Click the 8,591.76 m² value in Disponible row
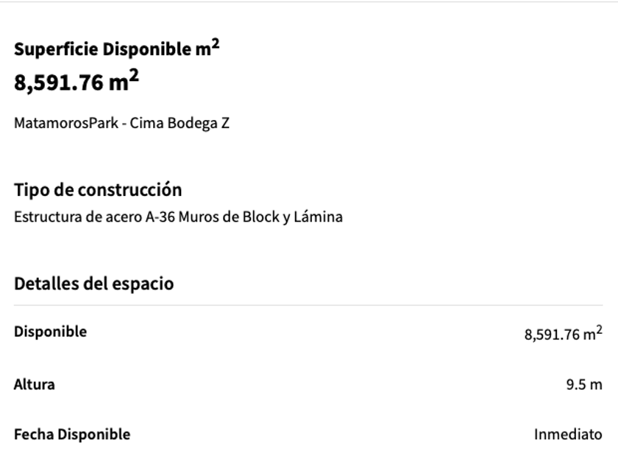 [563, 334]
